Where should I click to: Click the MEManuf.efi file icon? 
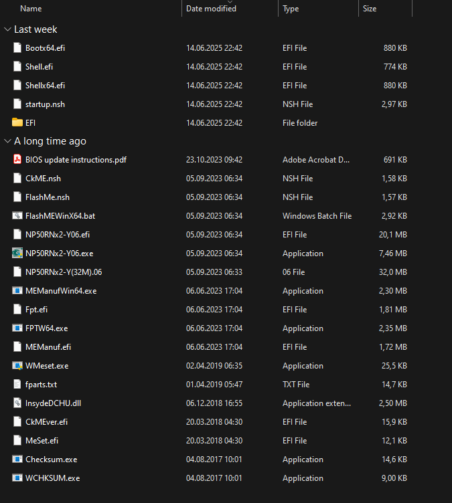(x=17, y=346)
